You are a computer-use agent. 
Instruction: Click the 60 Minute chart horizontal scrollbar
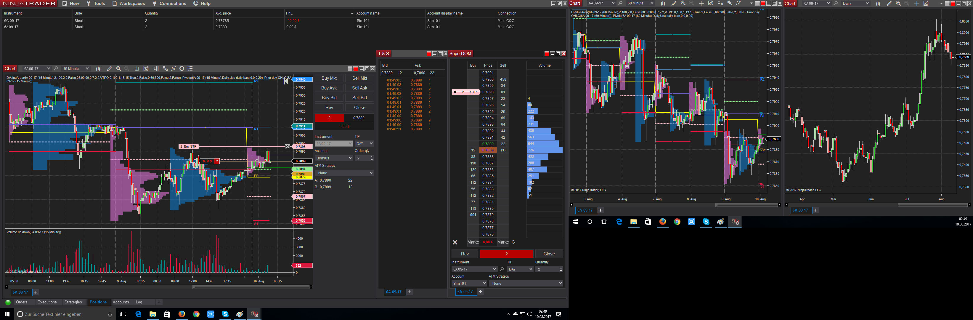(x=747, y=205)
